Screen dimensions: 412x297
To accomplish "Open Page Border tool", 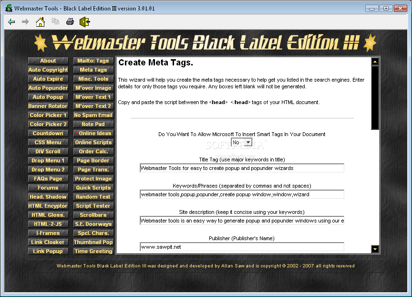I will (x=93, y=160).
